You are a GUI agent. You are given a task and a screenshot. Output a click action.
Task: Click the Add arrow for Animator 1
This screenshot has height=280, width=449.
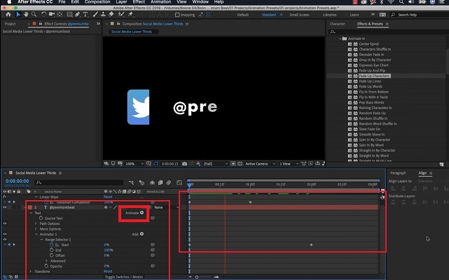pyautogui.click(x=142, y=234)
